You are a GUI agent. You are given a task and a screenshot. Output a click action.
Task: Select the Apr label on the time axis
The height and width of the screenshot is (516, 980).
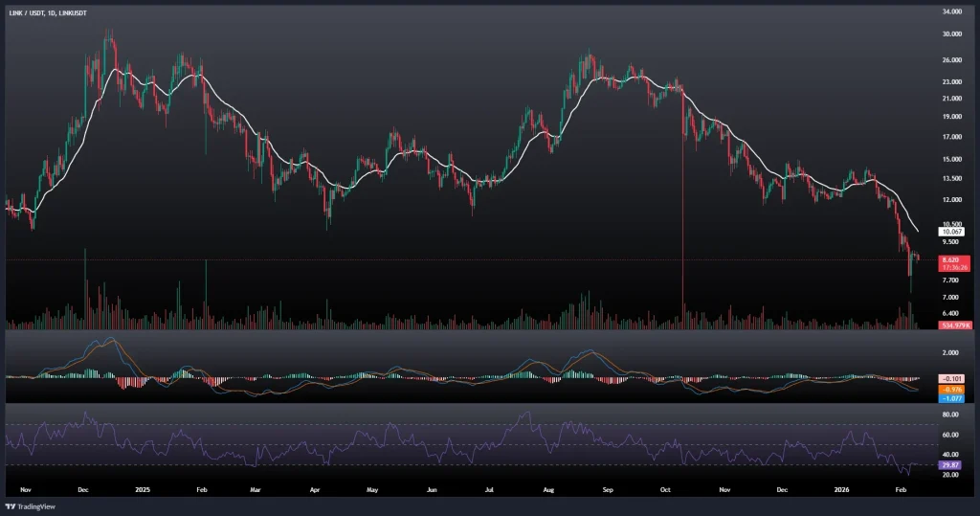(315, 488)
